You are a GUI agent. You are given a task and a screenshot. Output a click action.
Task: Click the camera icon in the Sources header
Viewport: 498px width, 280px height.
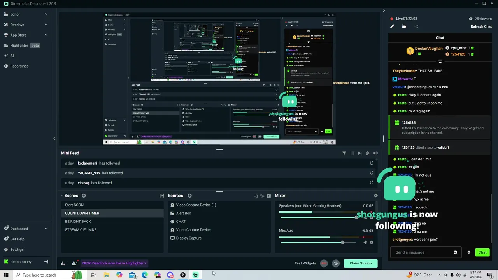pos(262,196)
